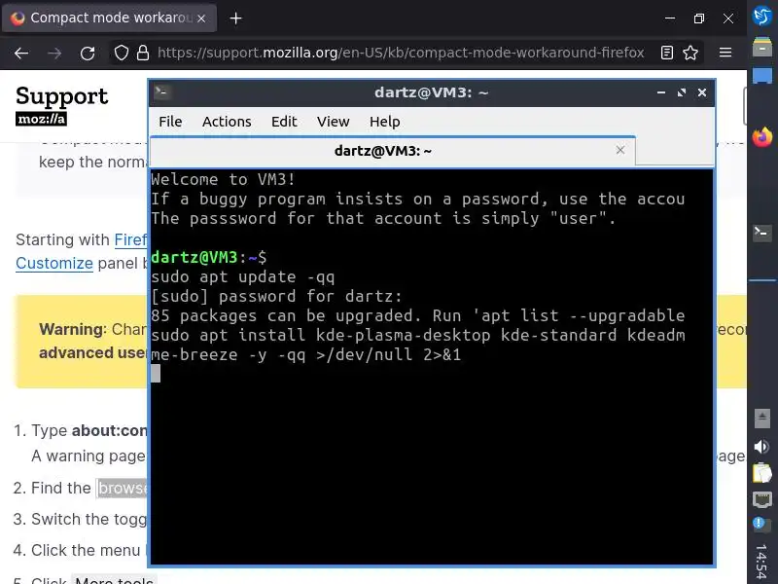Viewport: 778px width, 584px height.
Task: Click the blue show desktop icon in panel
Action: click(762, 76)
